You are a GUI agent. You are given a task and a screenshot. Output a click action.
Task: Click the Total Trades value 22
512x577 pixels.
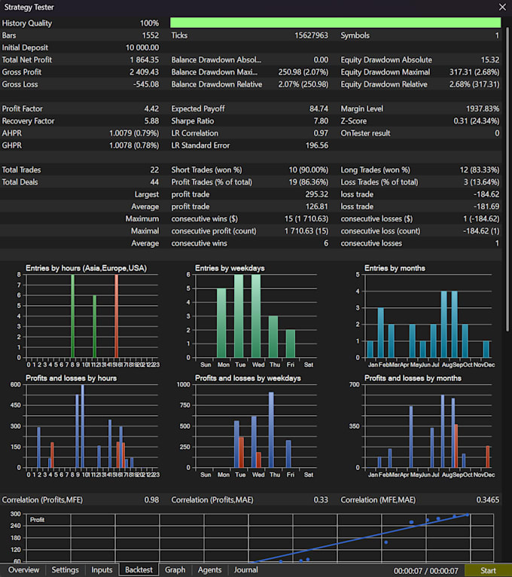click(x=154, y=169)
